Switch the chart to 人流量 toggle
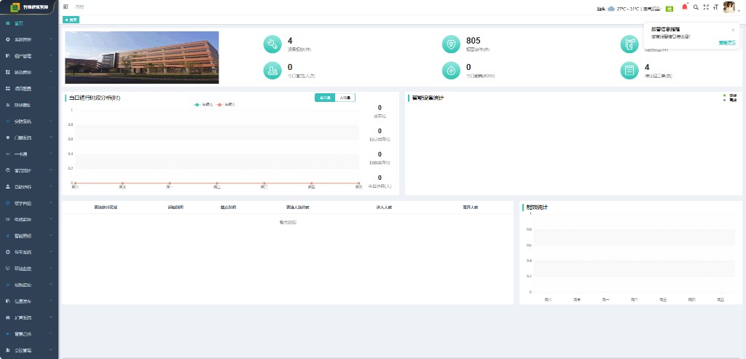 (x=345, y=98)
